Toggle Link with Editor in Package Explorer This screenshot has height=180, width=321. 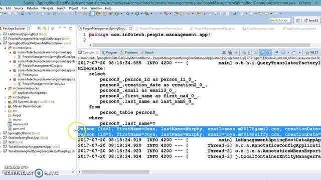(45, 28)
